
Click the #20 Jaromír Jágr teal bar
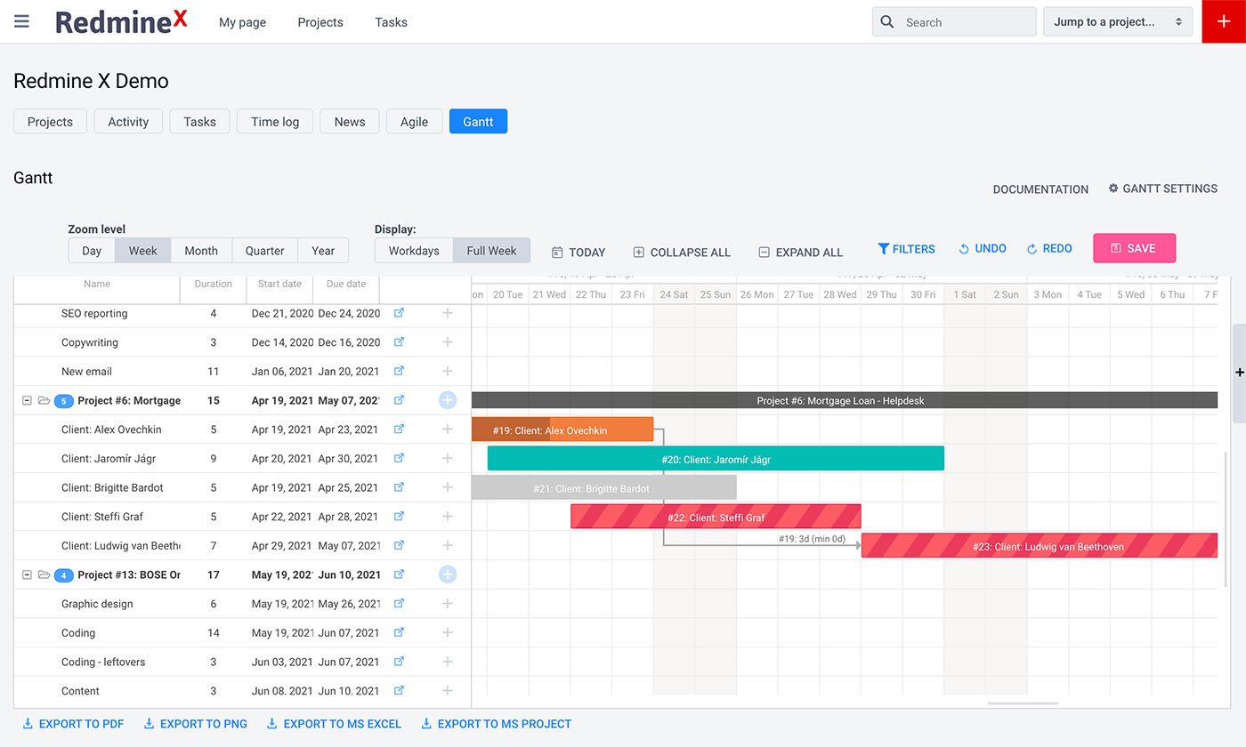[x=716, y=459]
